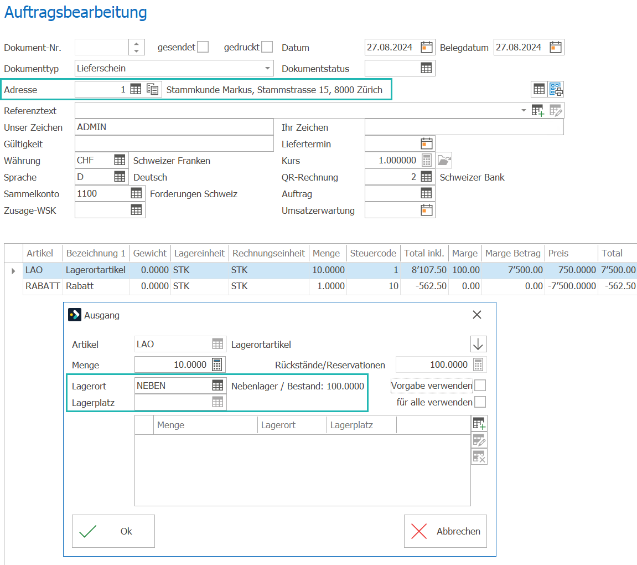Open the exchange rate folder icon
This screenshot has width=637, height=565.
444,161
